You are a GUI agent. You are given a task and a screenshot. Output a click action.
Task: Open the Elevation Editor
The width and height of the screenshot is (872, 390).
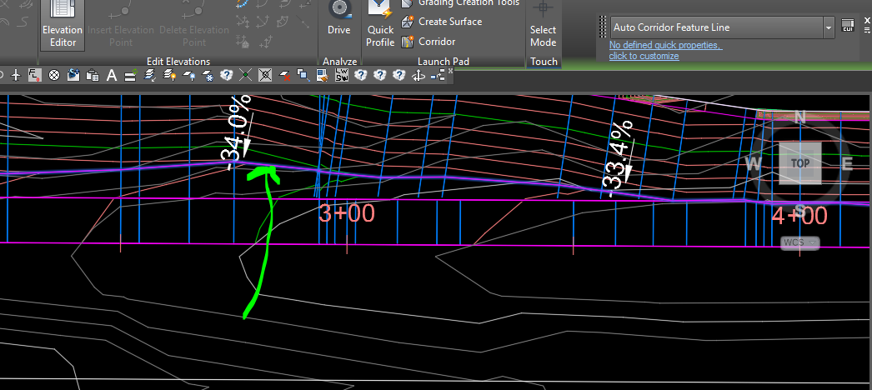pyautogui.click(x=63, y=24)
